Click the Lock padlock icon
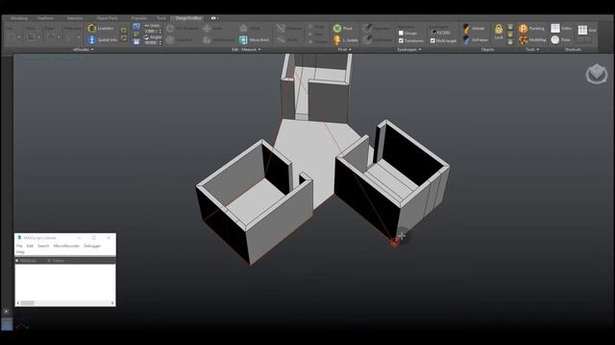This screenshot has height=345, width=615. (x=499, y=29)
